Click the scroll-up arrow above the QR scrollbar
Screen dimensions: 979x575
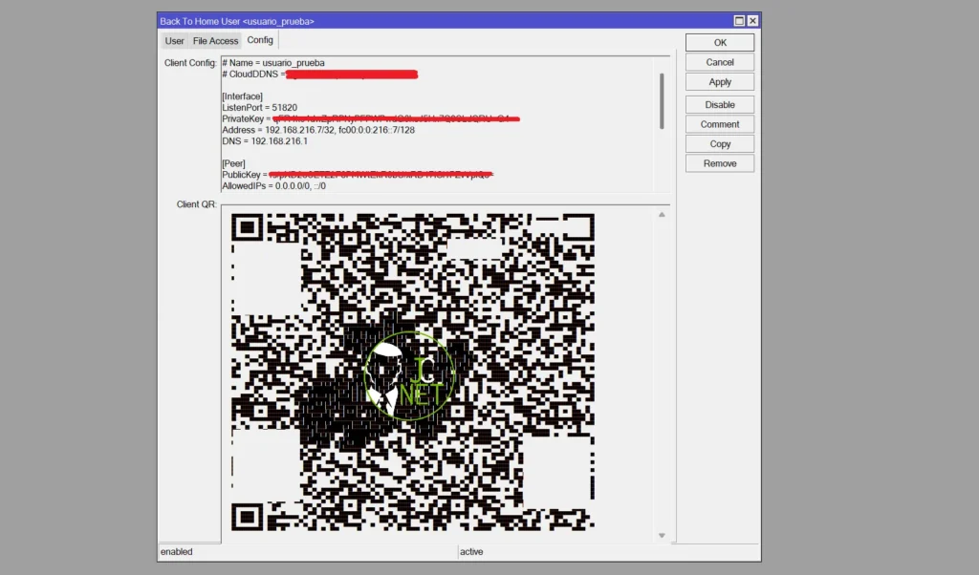click(661, 215)
